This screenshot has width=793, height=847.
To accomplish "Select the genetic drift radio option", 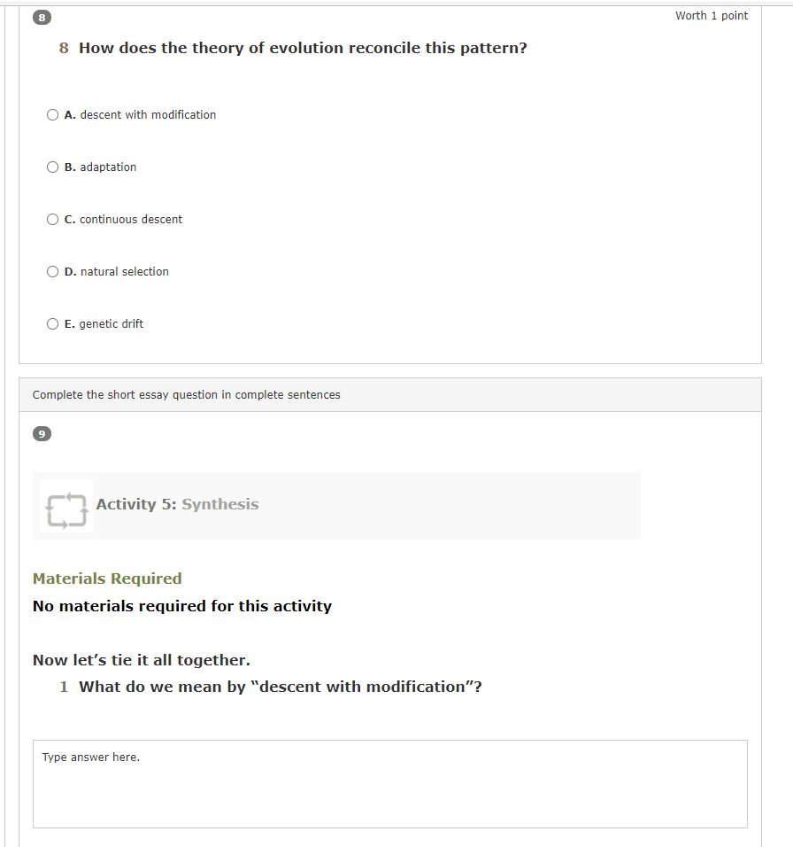I will [x=52, y=324].
